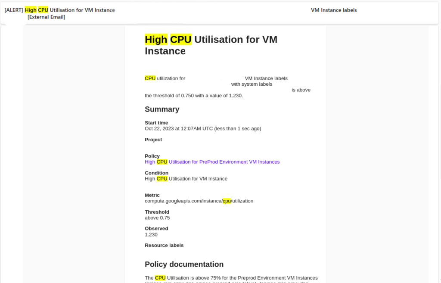Image resolution: width=441 pixels, height=283 pixels.
Task: Click the Policy field label
Action: point(152,156)
